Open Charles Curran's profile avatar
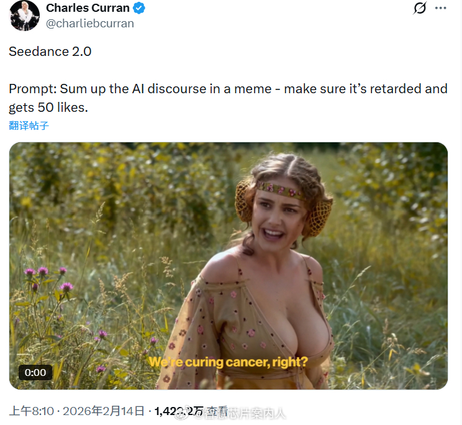 tap(24, 16)
